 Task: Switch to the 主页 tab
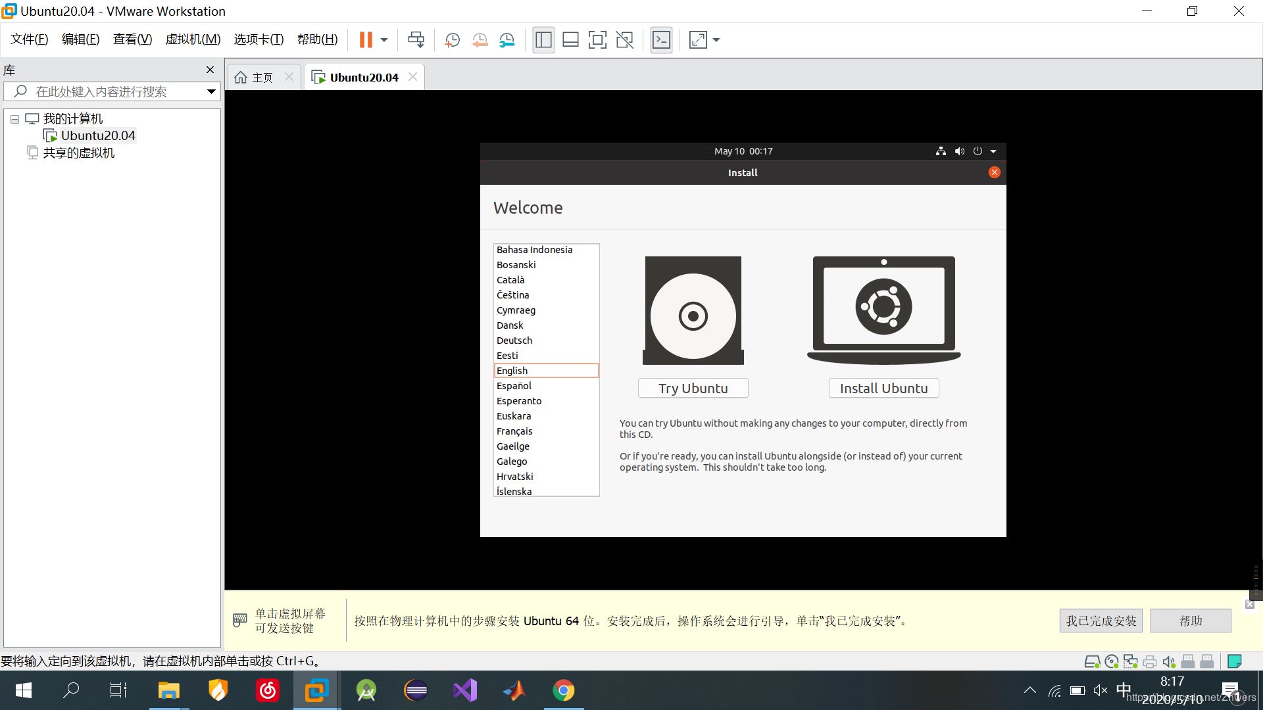[262, 78]
